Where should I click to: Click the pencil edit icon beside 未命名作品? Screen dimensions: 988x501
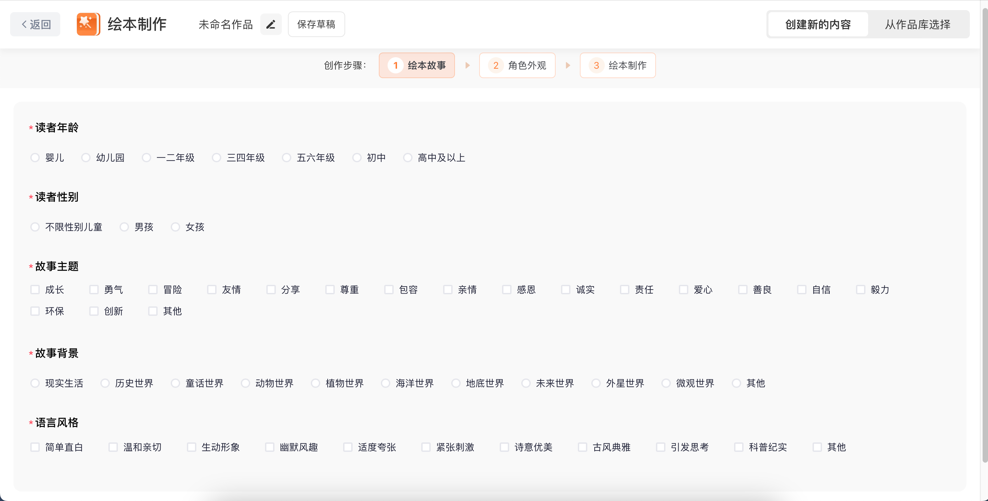271,25
